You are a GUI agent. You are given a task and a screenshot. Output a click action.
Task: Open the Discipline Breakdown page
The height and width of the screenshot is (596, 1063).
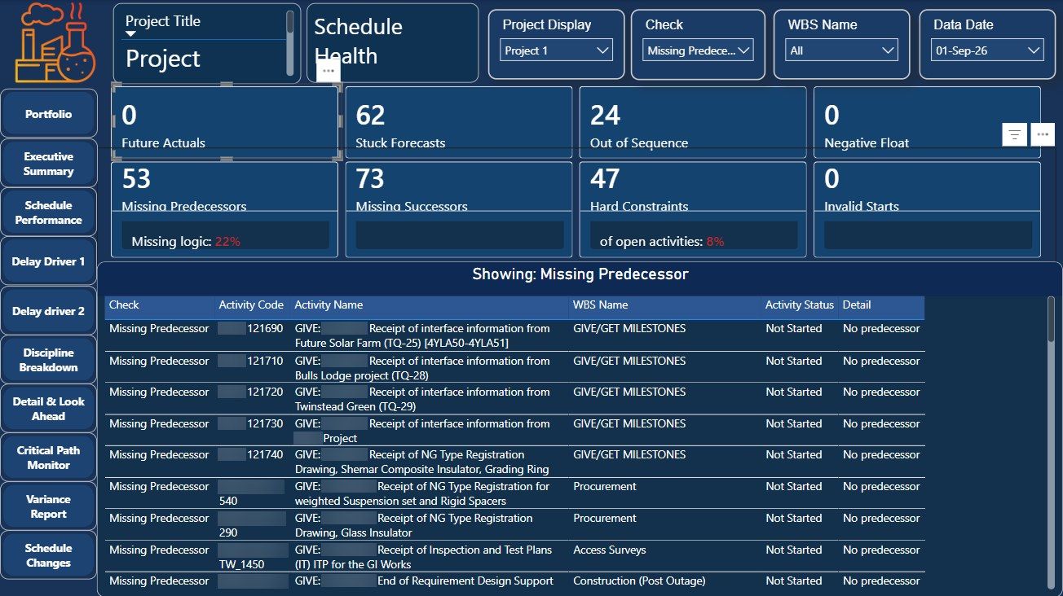click(x=49, y=360)
